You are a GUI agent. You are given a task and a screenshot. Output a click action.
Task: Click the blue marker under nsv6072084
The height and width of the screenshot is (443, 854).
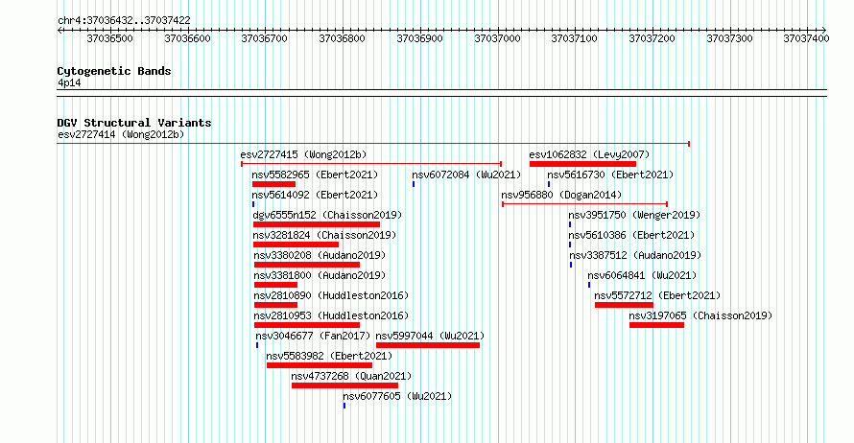tap(414, 184)
